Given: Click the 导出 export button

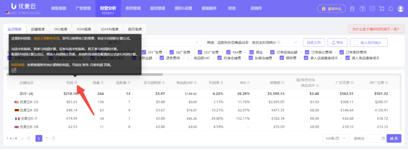Looking at the screenshot, I should coord(337,42).
